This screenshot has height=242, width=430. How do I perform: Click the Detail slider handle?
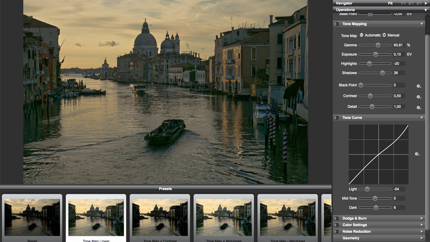pyautogui.click(x=372, y=107)
